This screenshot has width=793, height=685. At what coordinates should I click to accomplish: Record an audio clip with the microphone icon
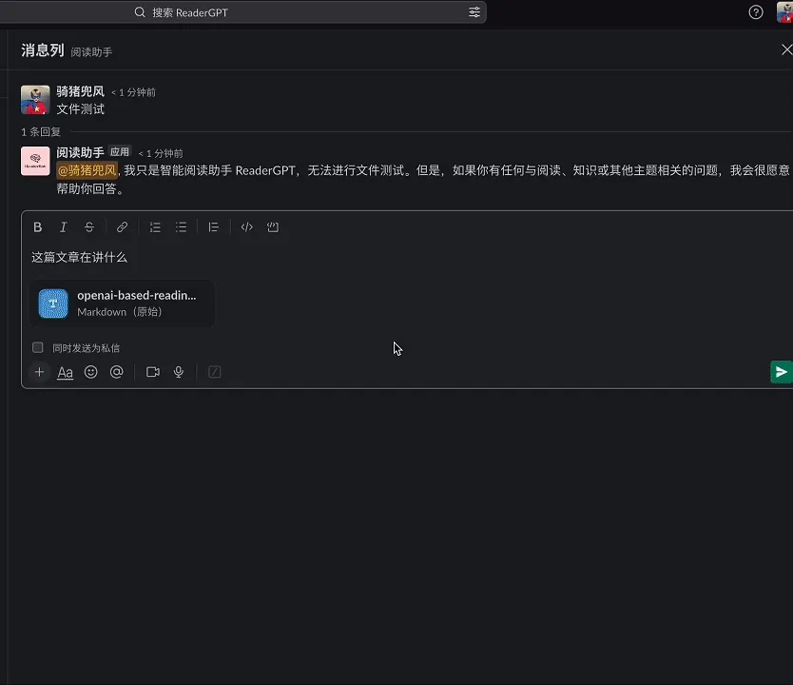(179, 372)
